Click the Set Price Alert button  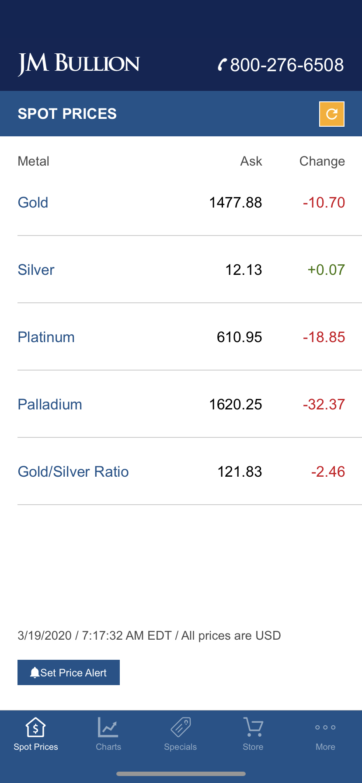(x=69, y=672)
